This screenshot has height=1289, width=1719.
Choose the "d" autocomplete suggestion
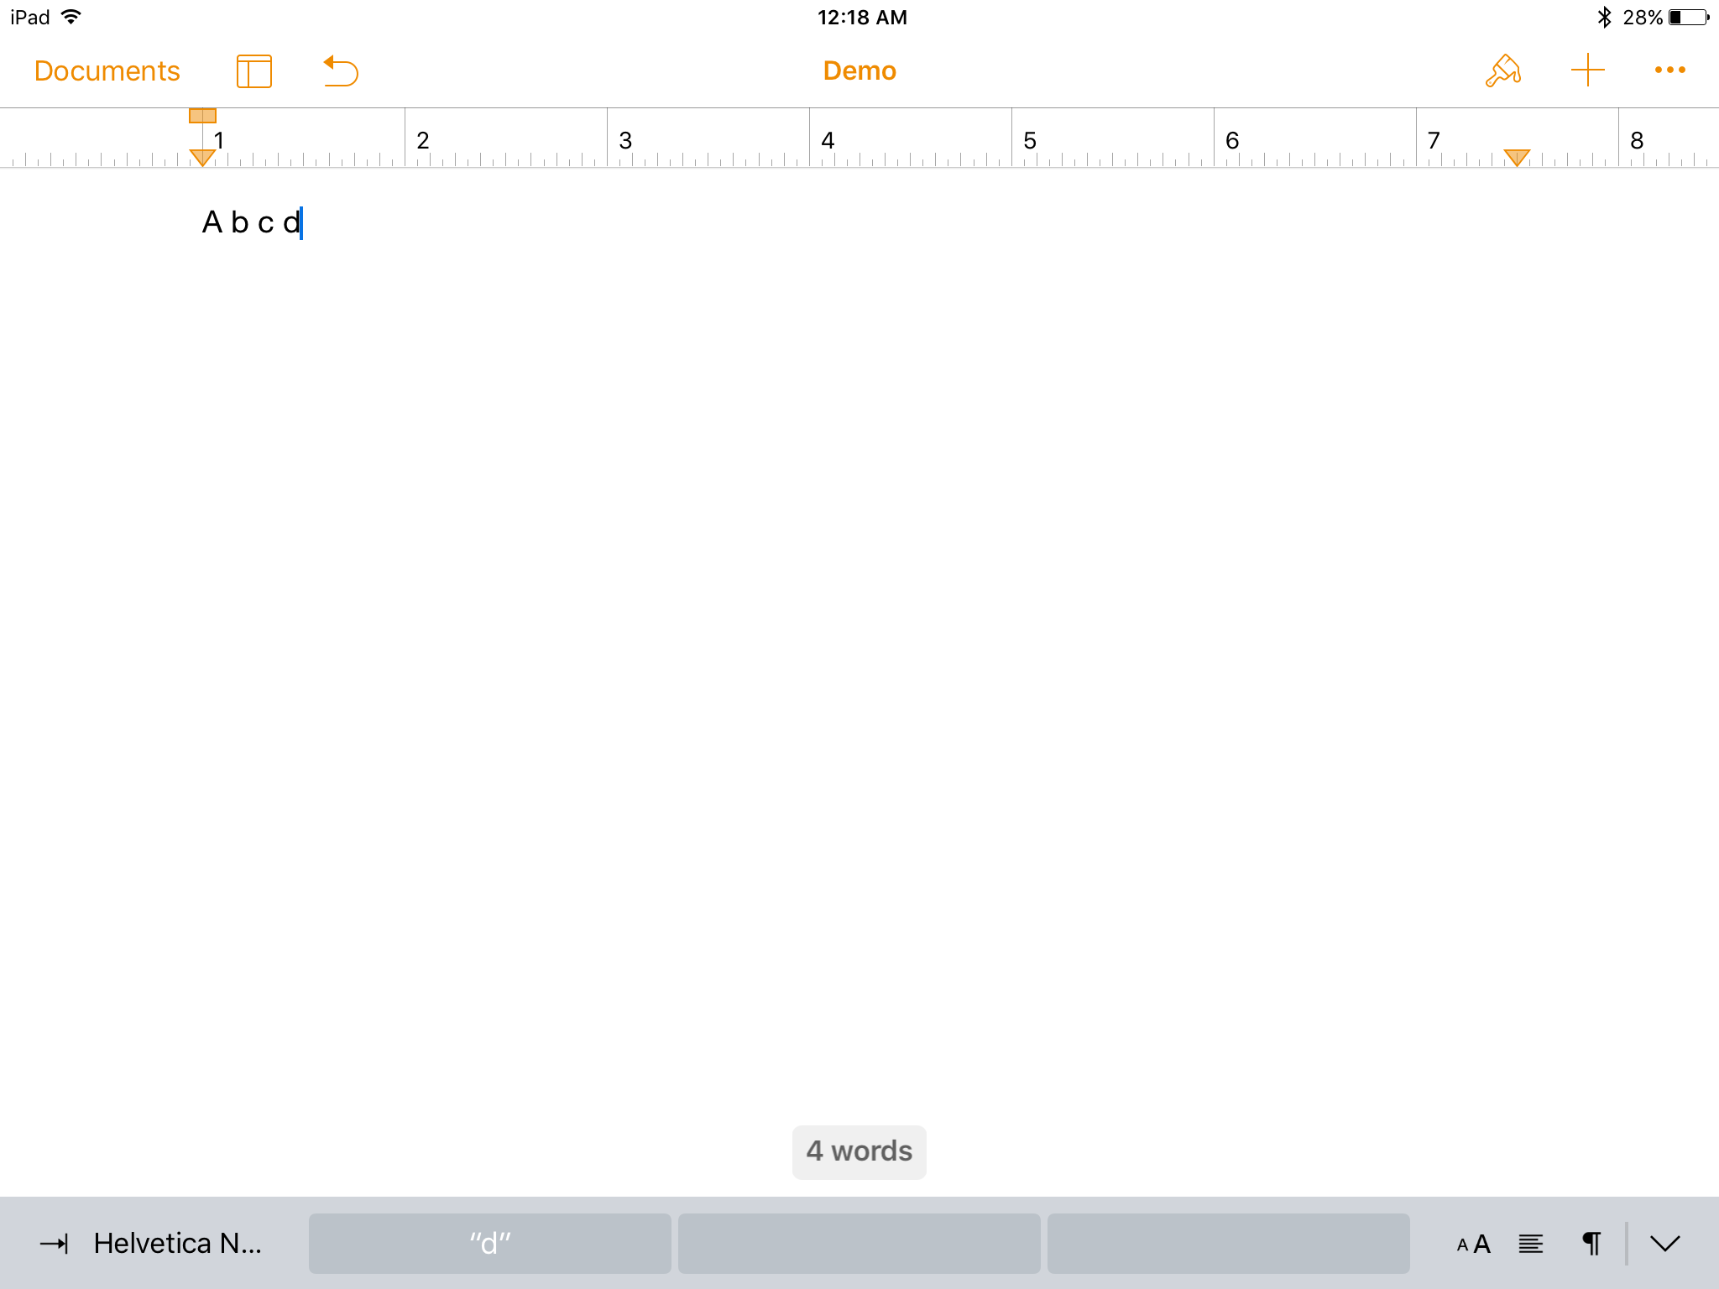[489, 1244]
